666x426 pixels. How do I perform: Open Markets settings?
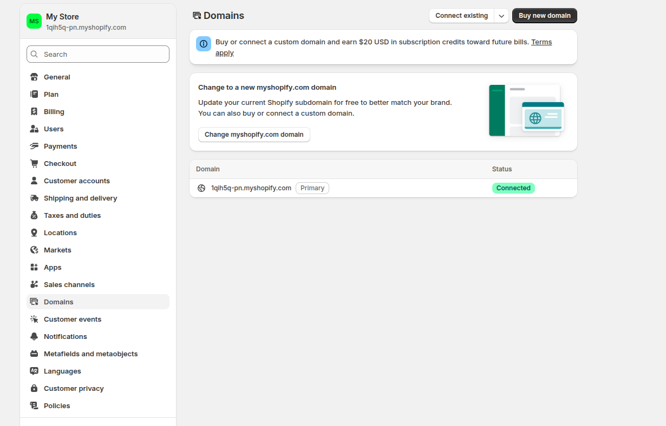click(98, 250)
